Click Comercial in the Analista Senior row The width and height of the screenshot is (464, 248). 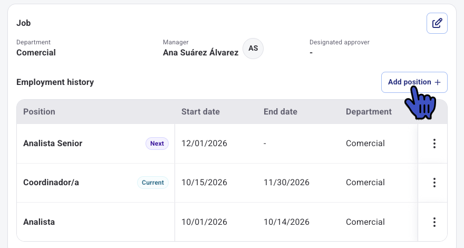[x=365, y=144]
